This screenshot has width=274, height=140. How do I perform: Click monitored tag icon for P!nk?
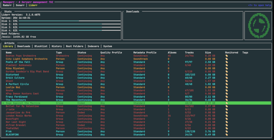click(x=226, y=131)
